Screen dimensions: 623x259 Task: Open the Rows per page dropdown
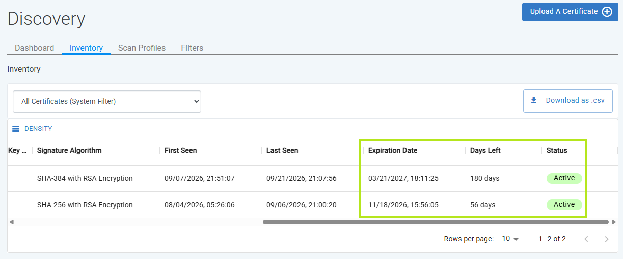pyautogui.click(x=510, y=239)
